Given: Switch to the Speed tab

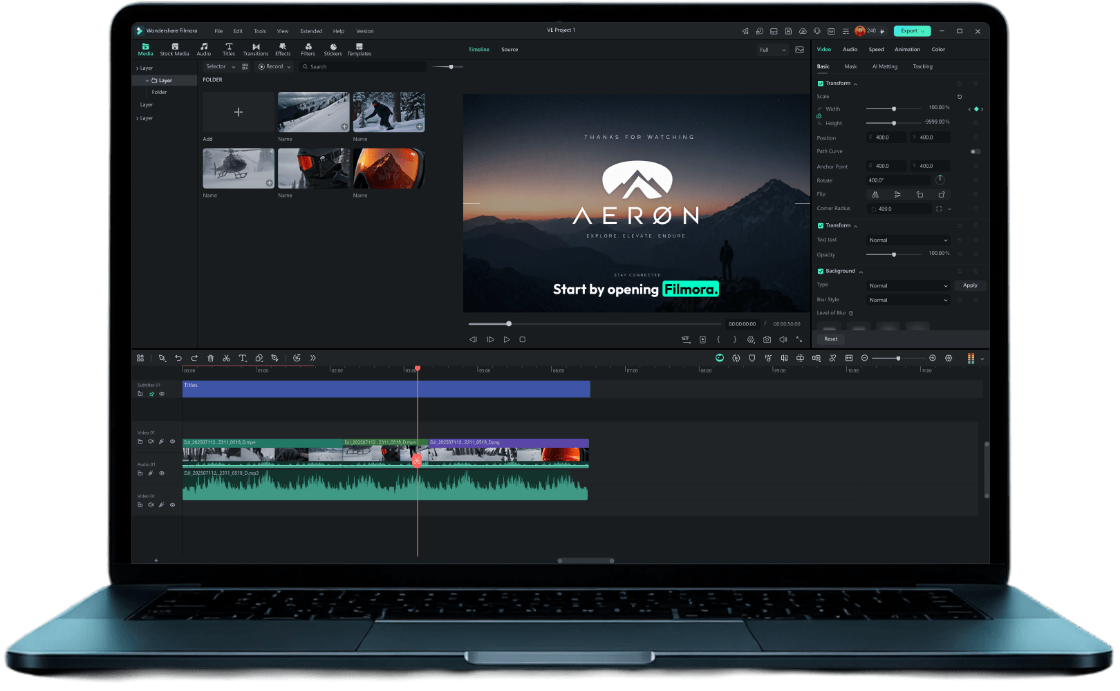Looking at the screenshot, I should (x=876, y=50).
